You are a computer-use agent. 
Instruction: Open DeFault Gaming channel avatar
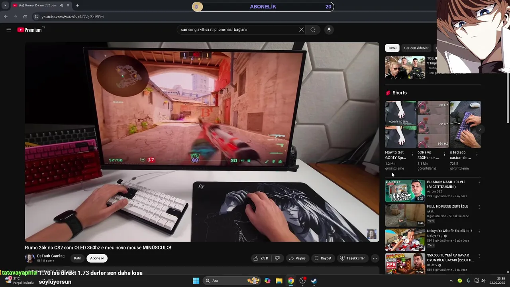(x=29, y=258)
